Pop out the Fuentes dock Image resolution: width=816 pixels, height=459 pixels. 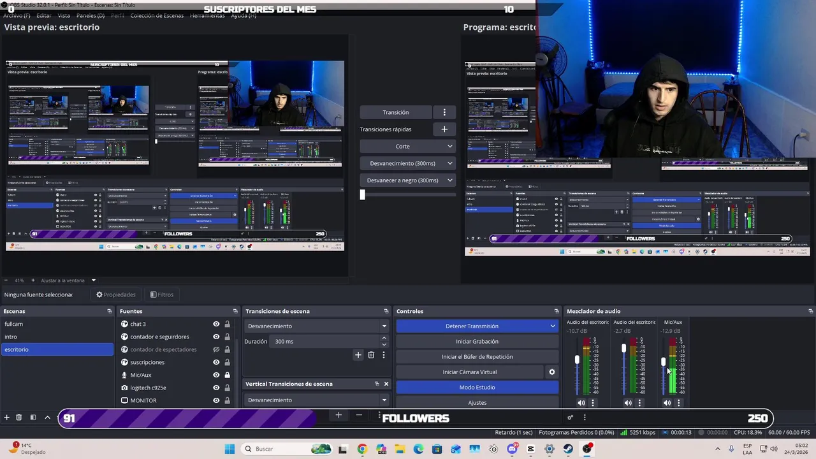coord(235,311)
